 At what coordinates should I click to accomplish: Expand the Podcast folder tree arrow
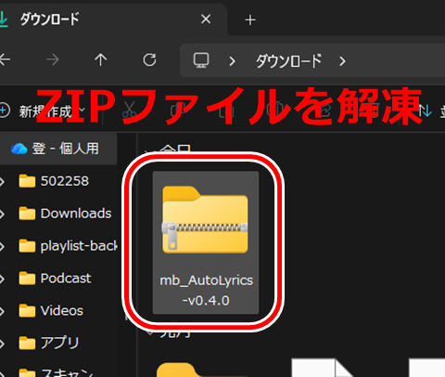tap(3, 279)
